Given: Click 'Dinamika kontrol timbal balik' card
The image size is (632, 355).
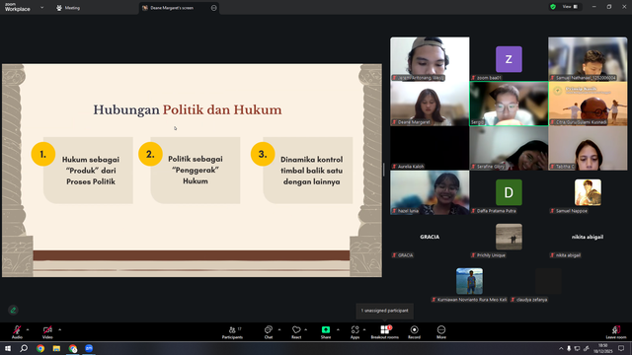Looking at the screenshot, I should [308, 171].
